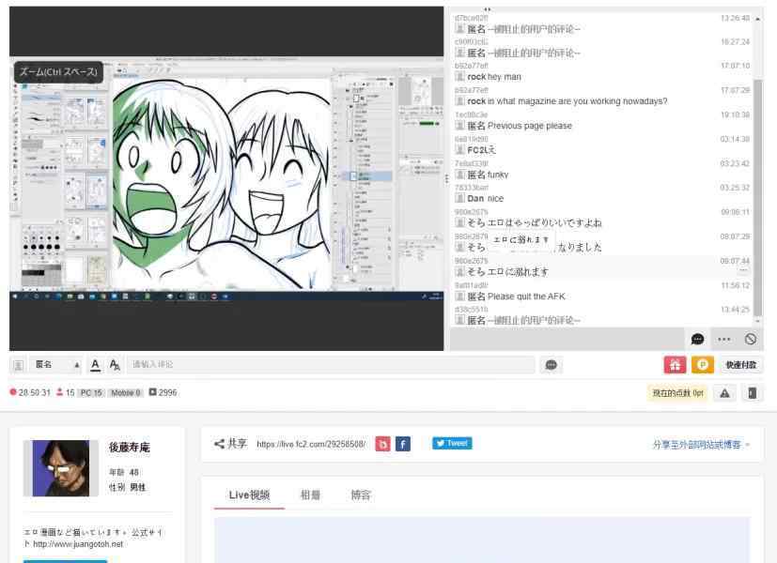Click broadcaster name 後藤寿庵
Image resolution: width=777 pixels, height=563 pixels.
click(x=130, y=448)
